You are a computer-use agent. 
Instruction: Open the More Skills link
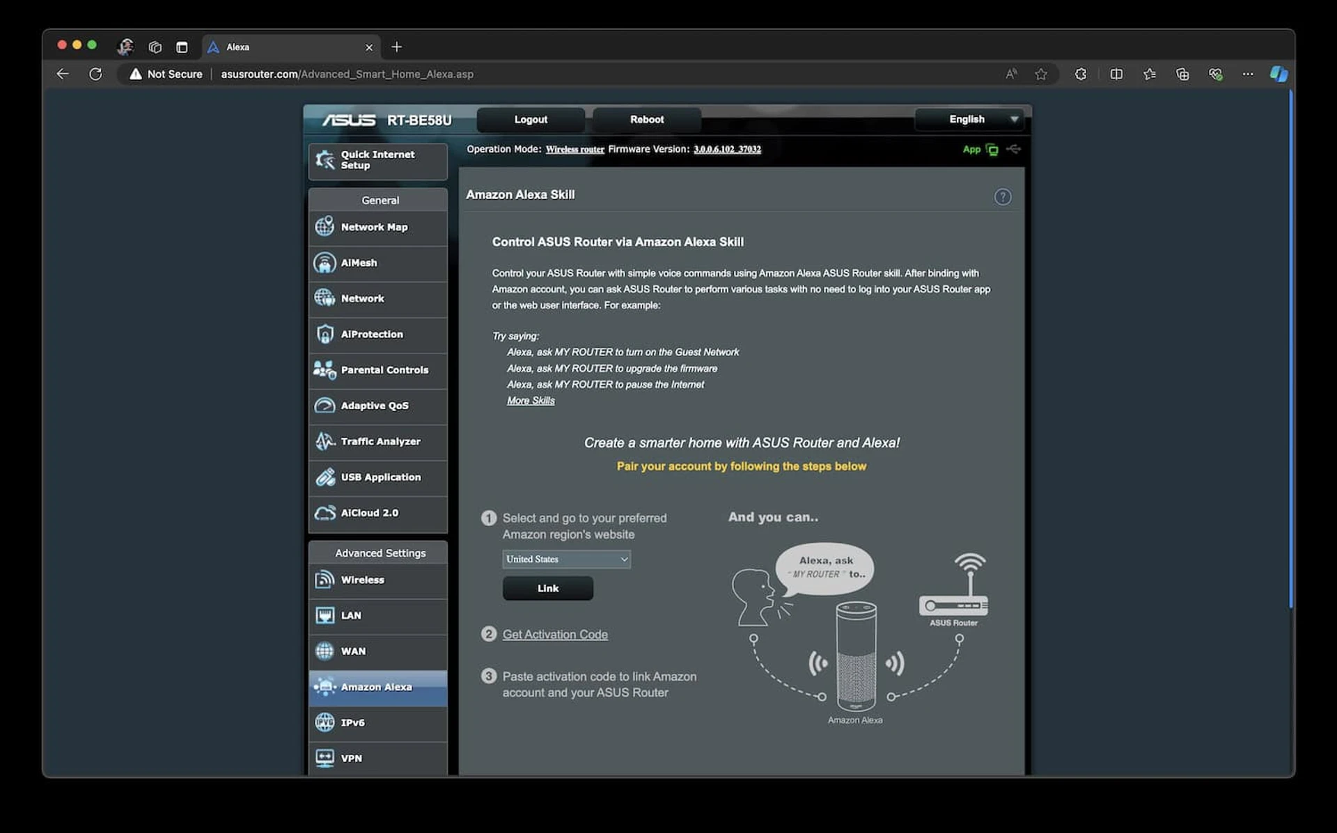[x=531, y=400]
